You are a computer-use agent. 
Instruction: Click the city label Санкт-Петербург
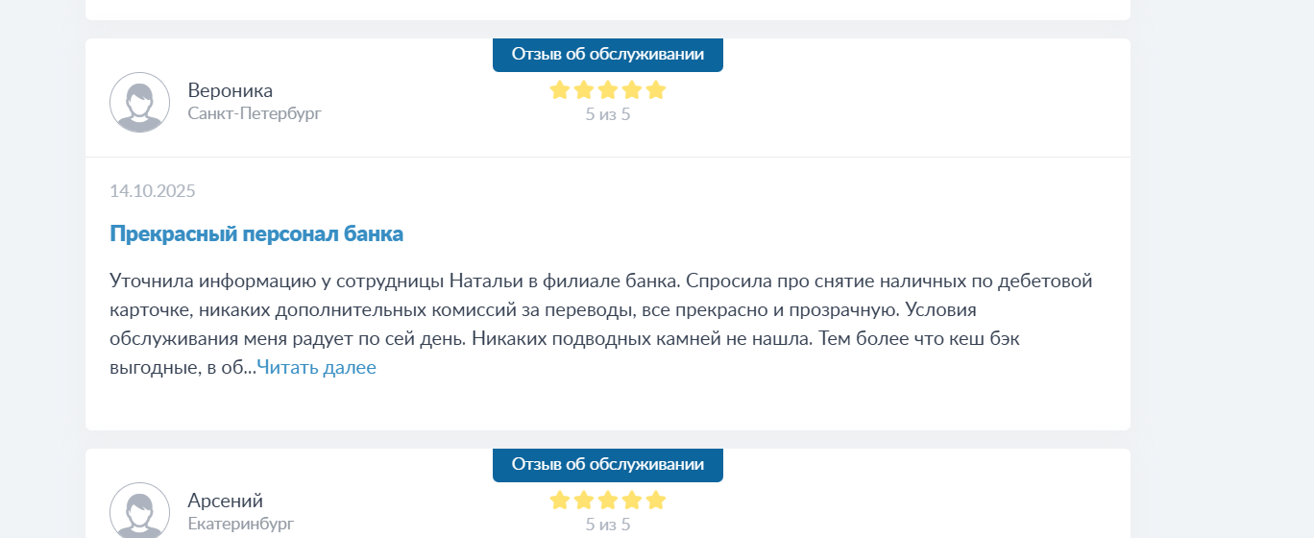click(x=255, y=113)
